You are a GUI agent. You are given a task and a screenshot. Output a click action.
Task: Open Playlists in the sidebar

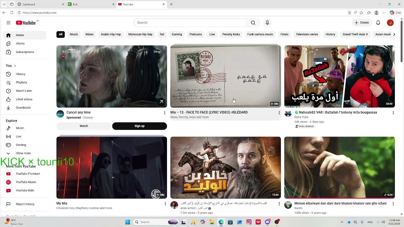[x=25, y=83]
